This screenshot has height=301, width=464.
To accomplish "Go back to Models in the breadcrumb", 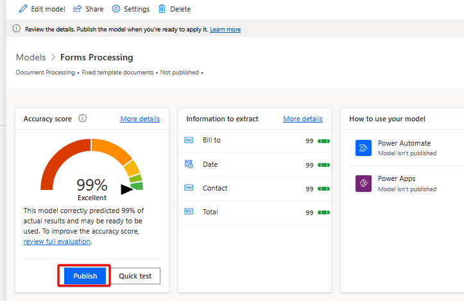I will (x=31, y=57).
